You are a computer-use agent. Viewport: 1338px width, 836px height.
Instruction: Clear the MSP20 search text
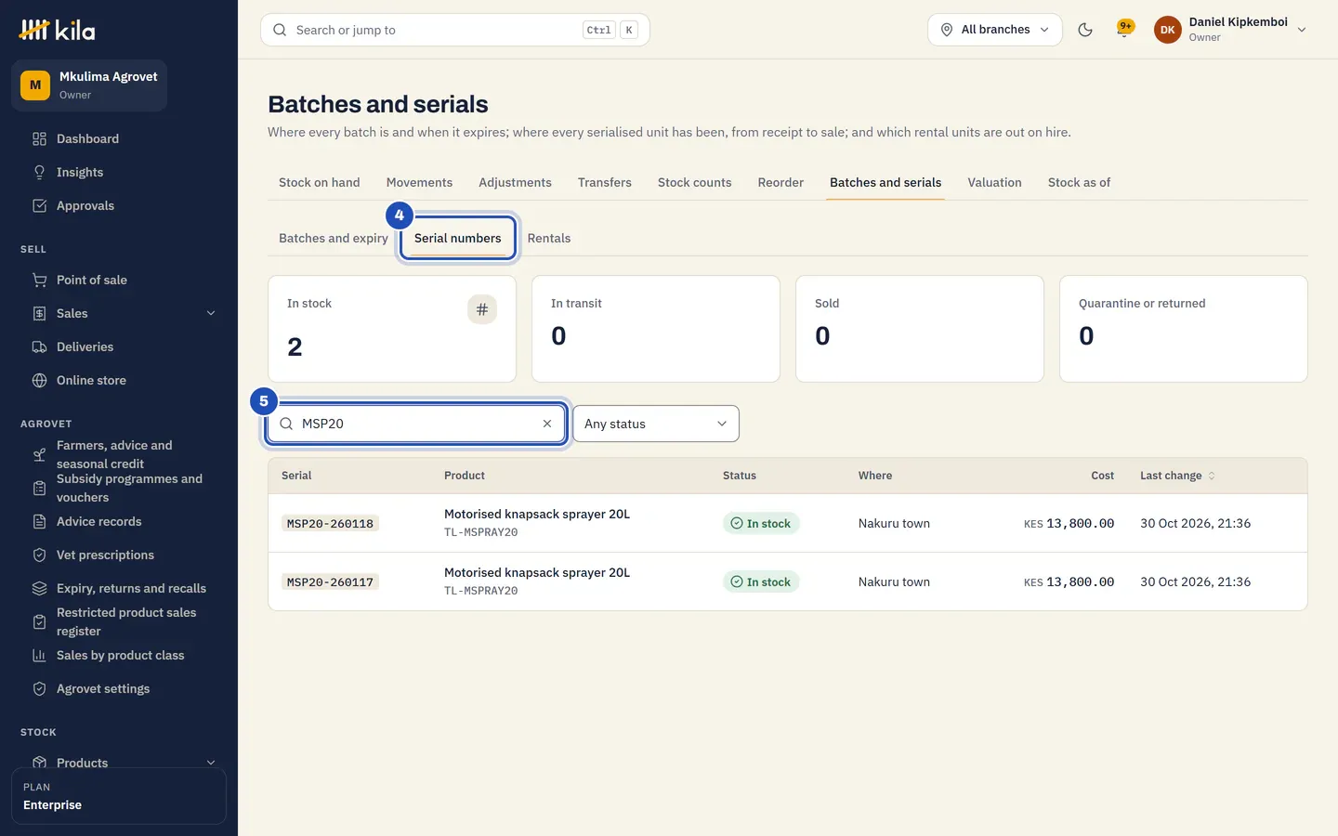coord(547,424)
